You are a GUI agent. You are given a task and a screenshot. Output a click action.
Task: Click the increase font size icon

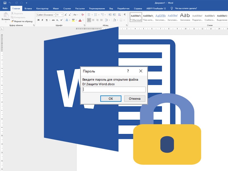click(x=66, y=15)
